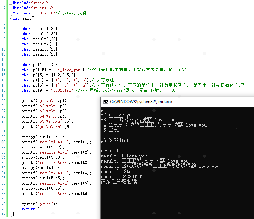Click the "34324fsf" string literal
Image resolution: width=254 pixels, height=219 pixels.
click(x=62, y=90)
